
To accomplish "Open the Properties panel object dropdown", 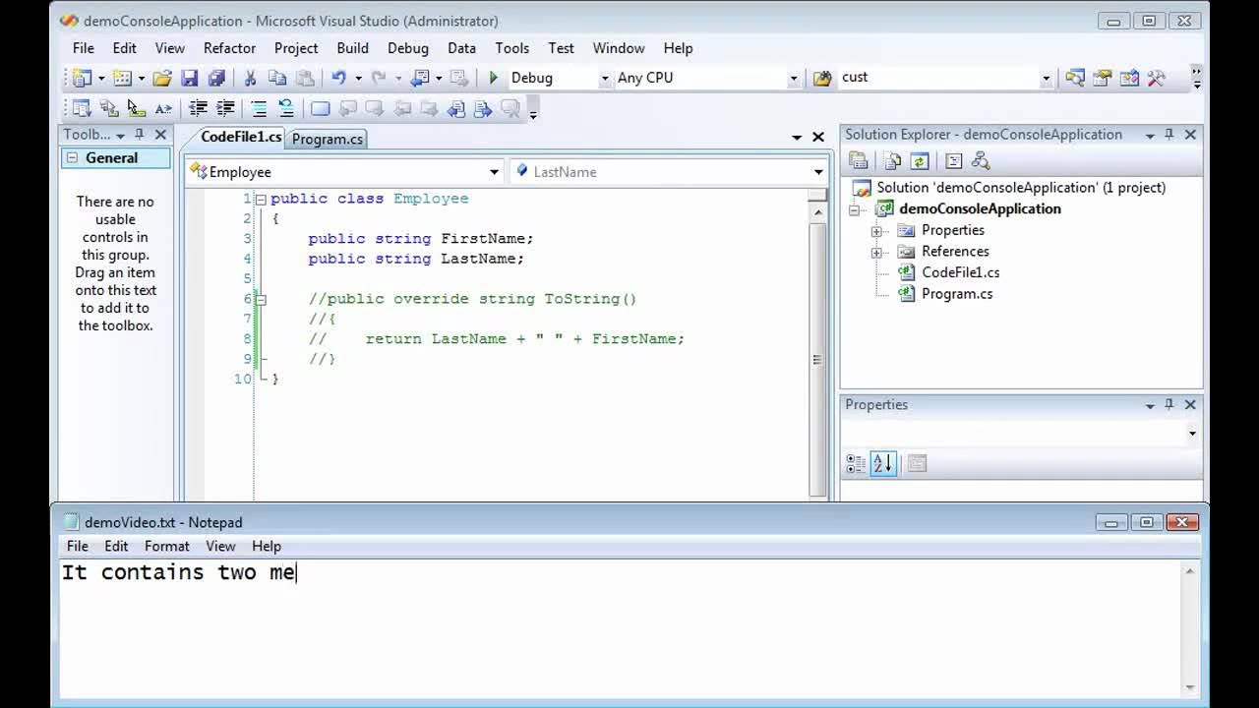I will pyautogui.click(x=1192, y=434).
